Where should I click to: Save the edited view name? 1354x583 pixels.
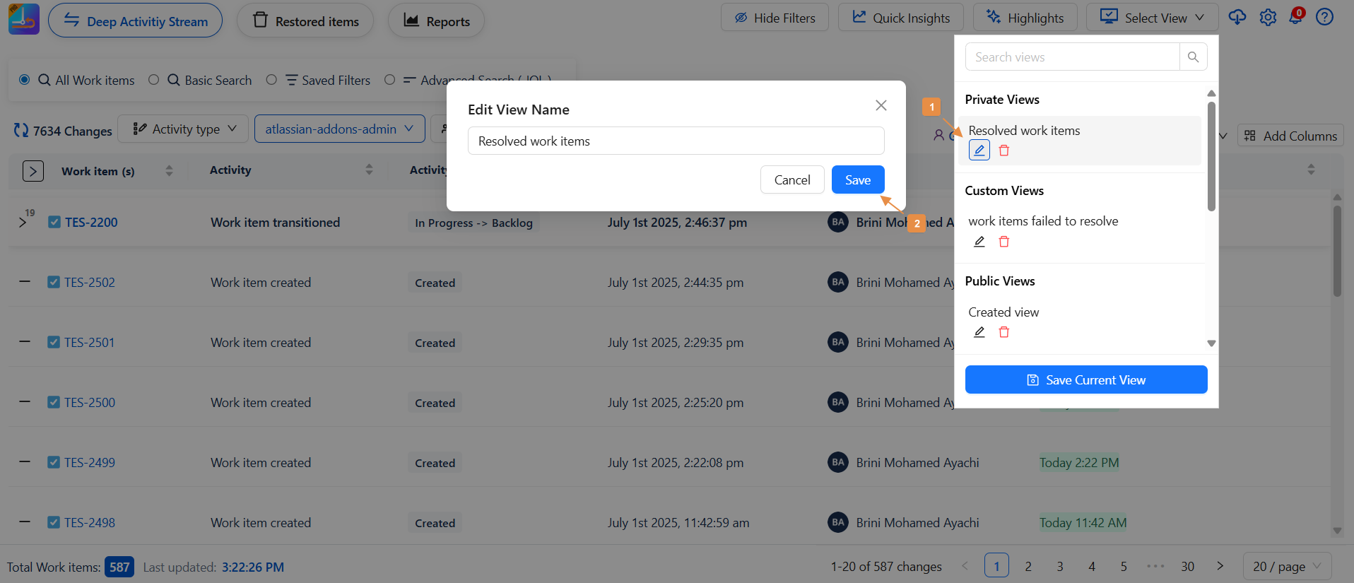pyautogui.click(x=857, y=180)
